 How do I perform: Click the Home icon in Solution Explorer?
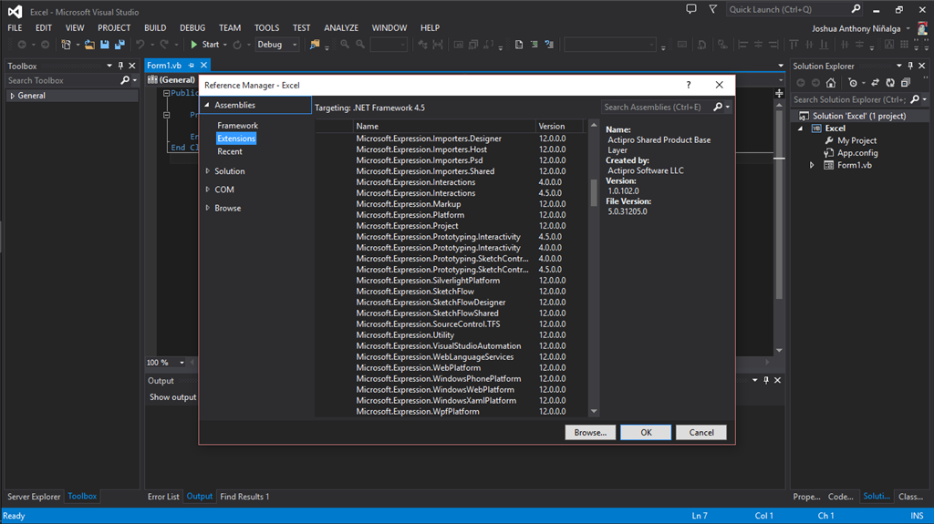[x=831, y=83]
